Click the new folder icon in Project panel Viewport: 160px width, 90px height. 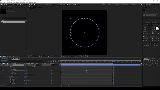[3, 56]
